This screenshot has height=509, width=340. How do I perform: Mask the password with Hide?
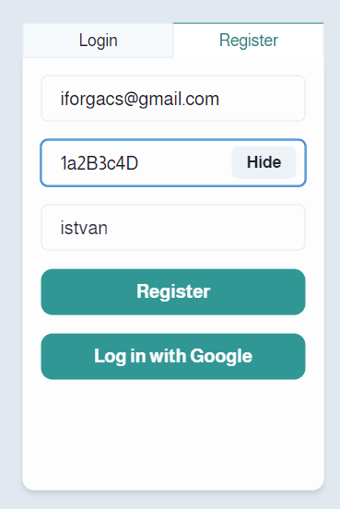(x=264, y=162)
